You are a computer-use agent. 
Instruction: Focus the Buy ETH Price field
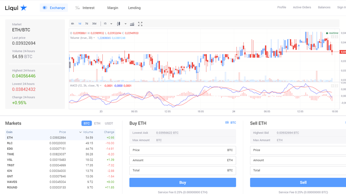182,150
